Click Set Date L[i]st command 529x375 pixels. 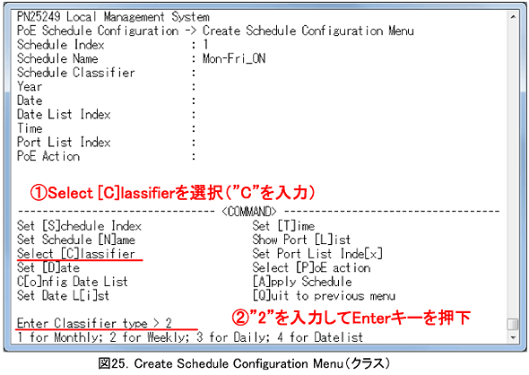click(x=63, y=295)
